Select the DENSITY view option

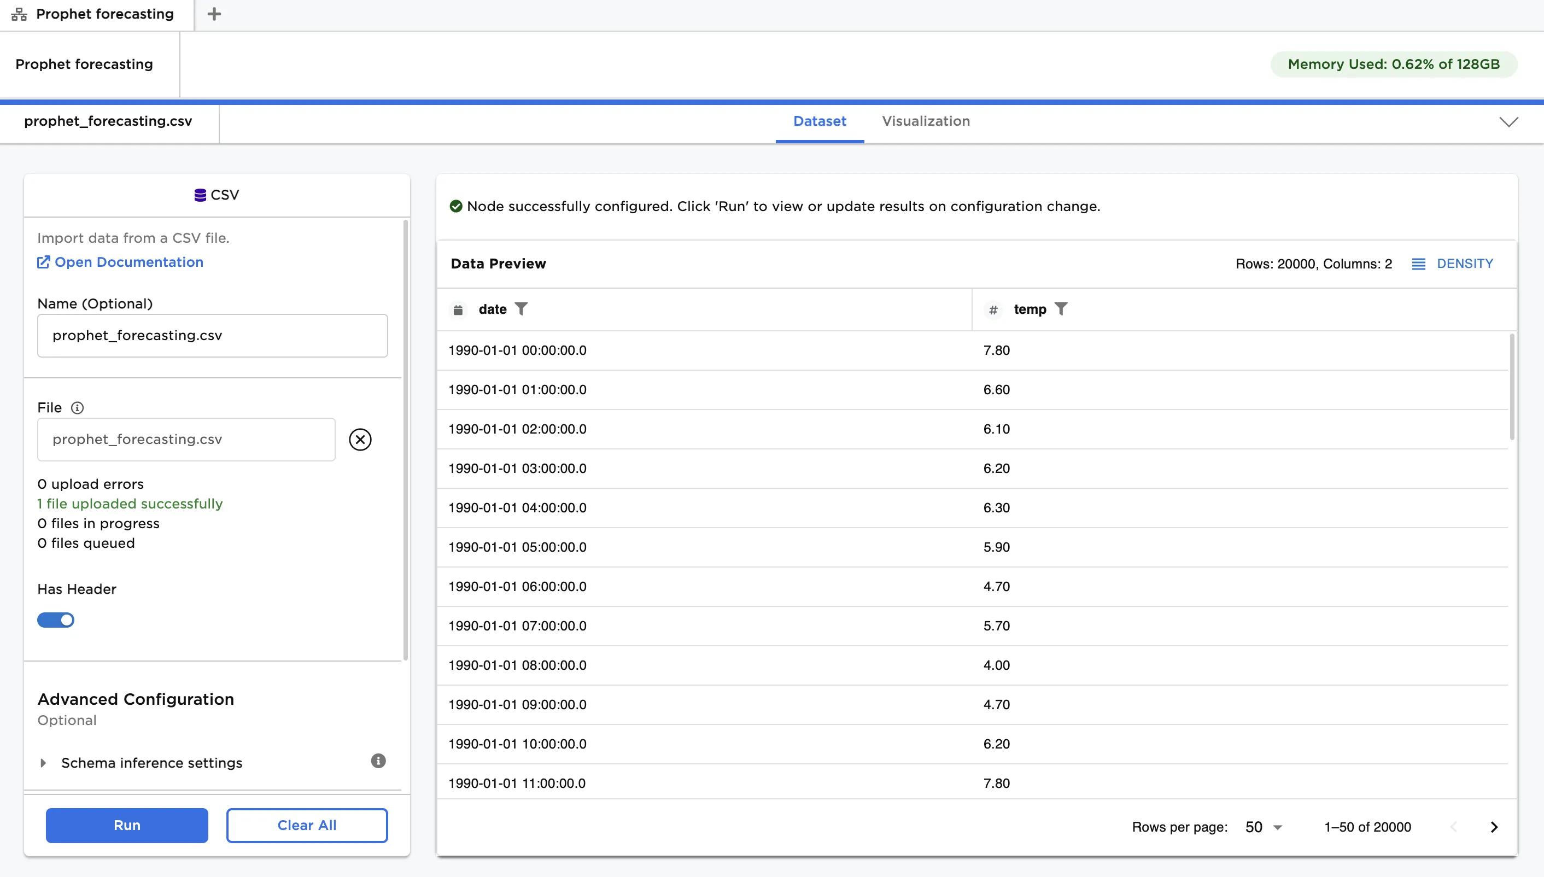pyautogui.click(x=1453, y=263)
